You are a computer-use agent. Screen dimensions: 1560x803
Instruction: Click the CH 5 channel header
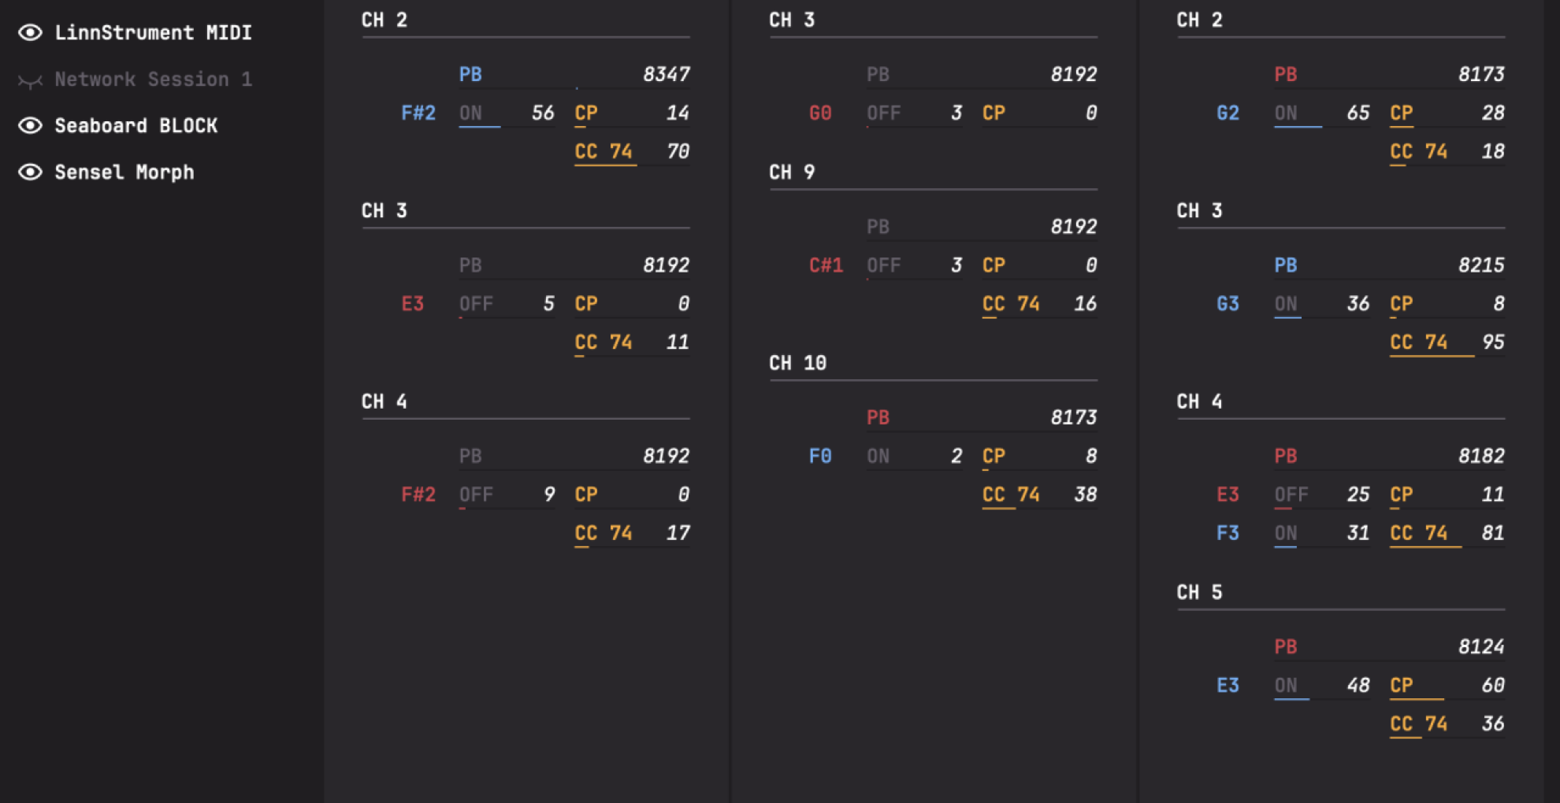1199,592
